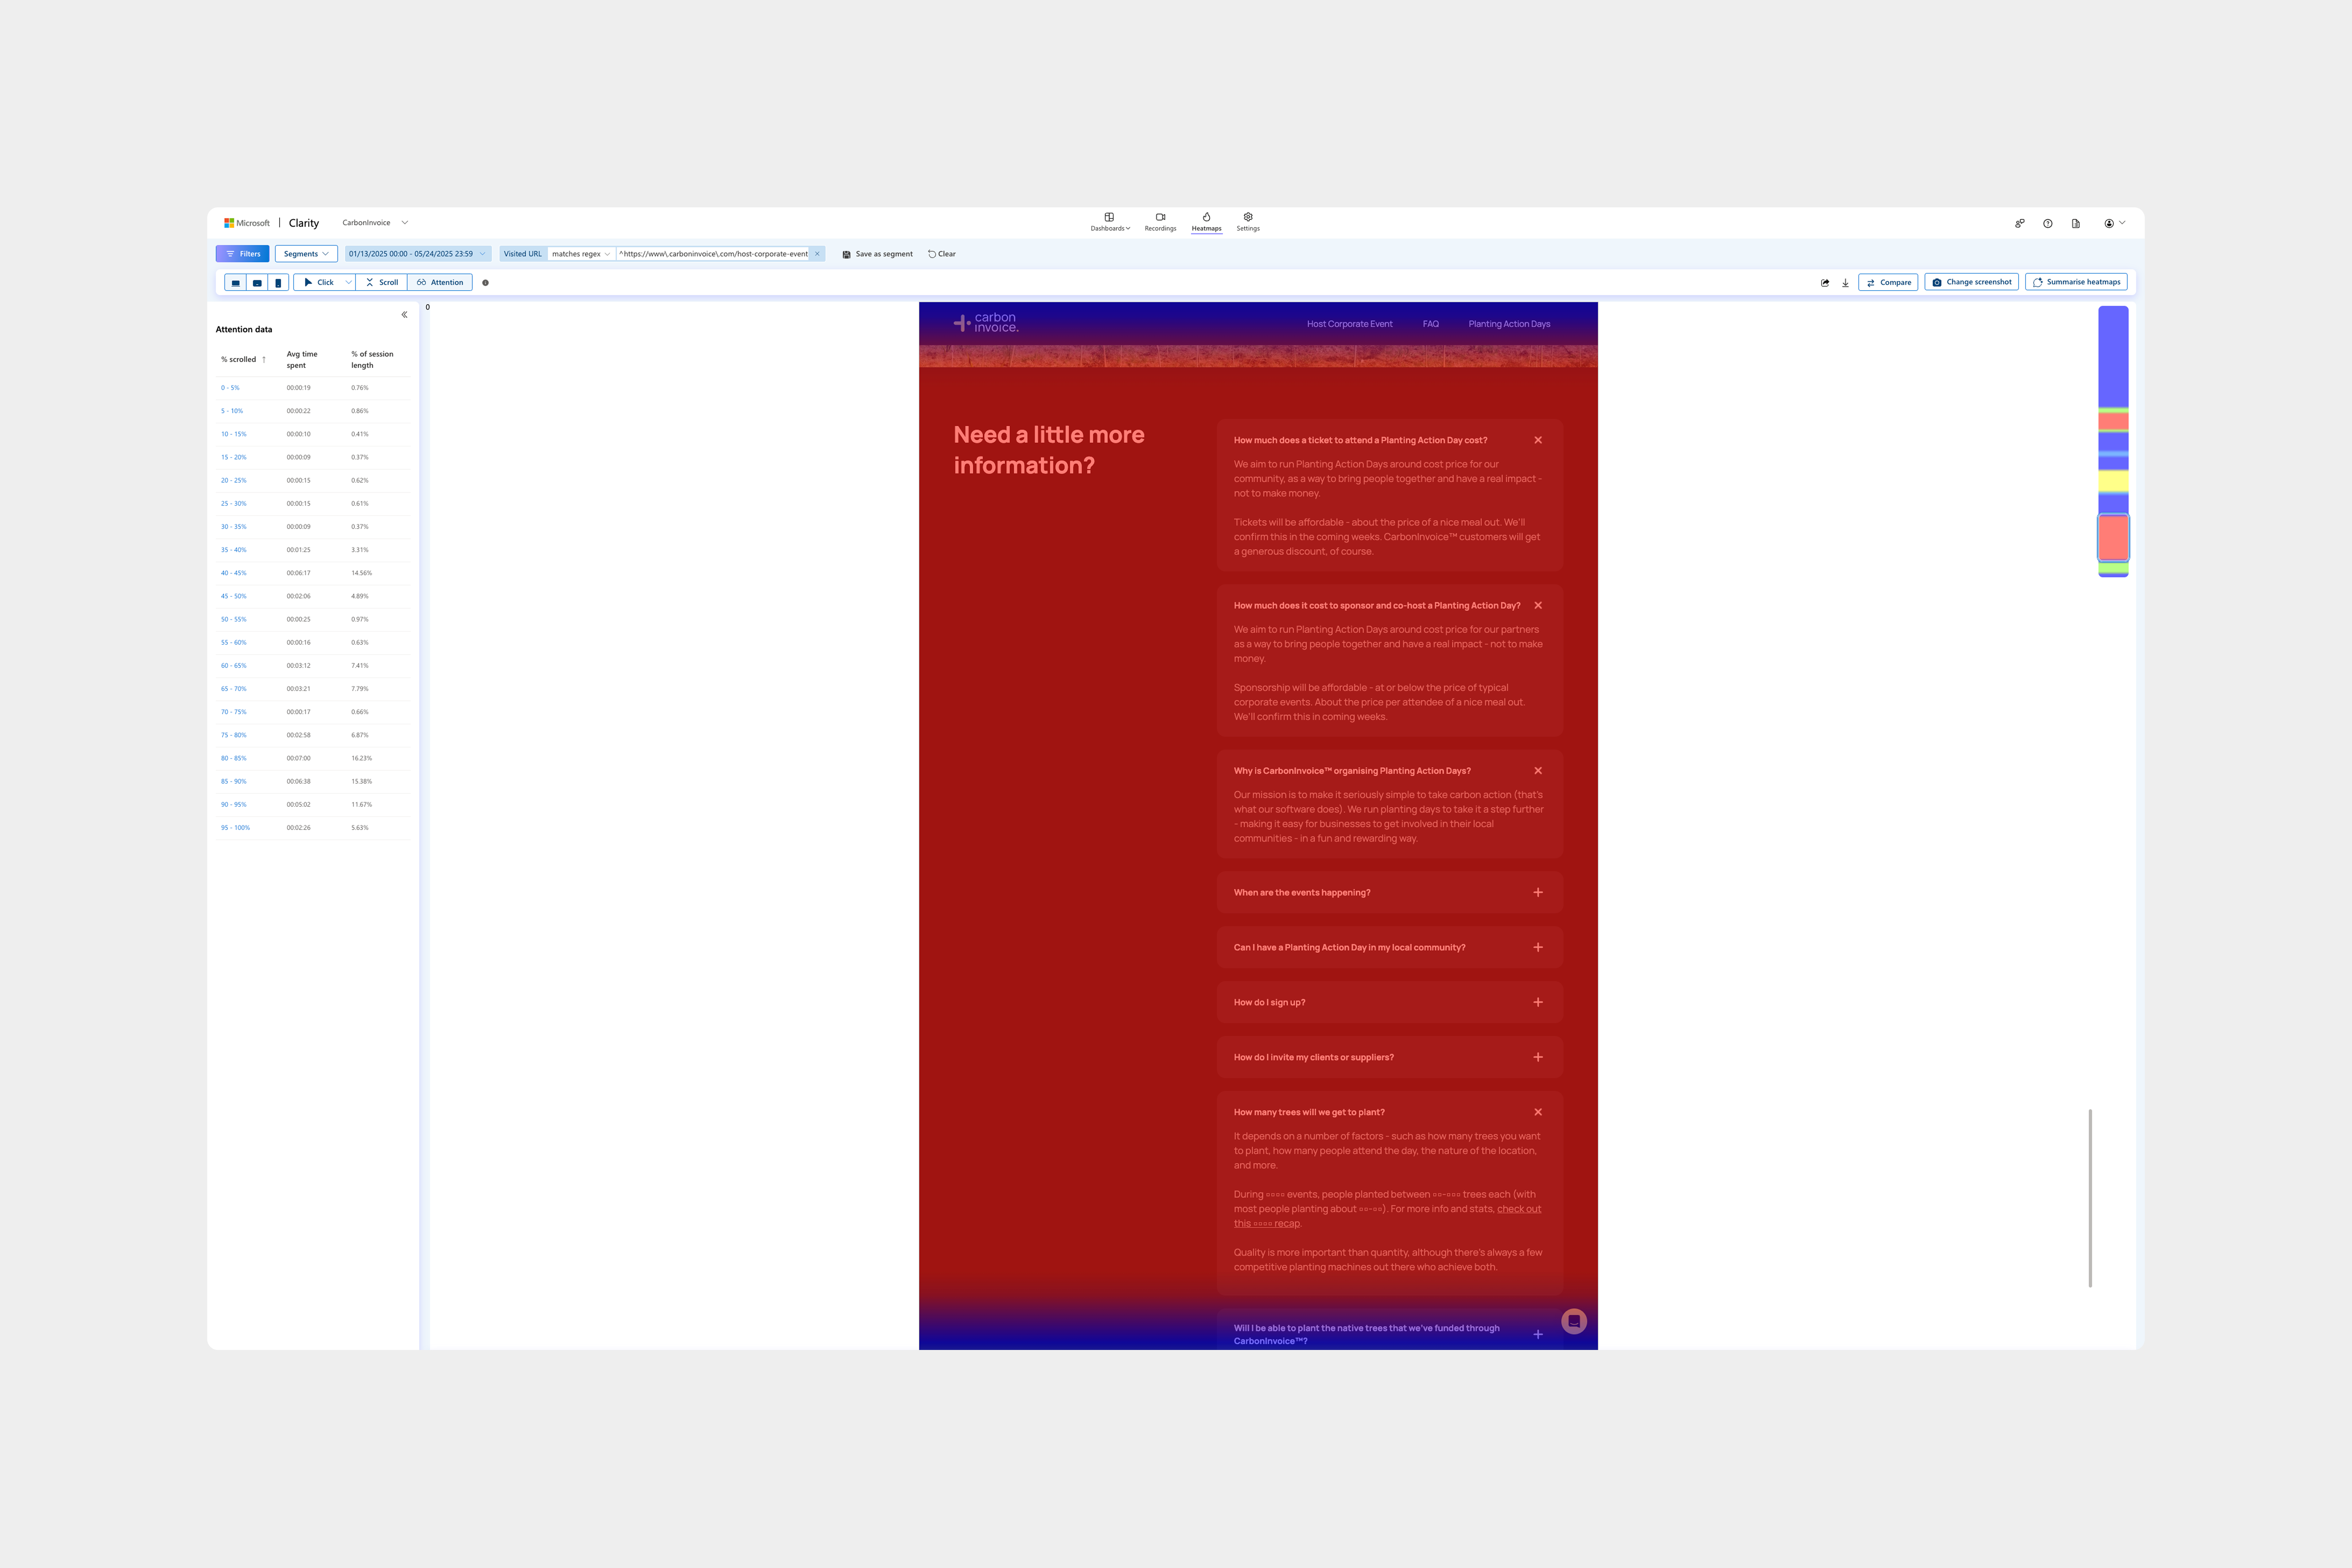Collapse the 'How many trees' FAQ answer
The width and height of the screenshot is (2352, 1568).
(1538, 1112)
